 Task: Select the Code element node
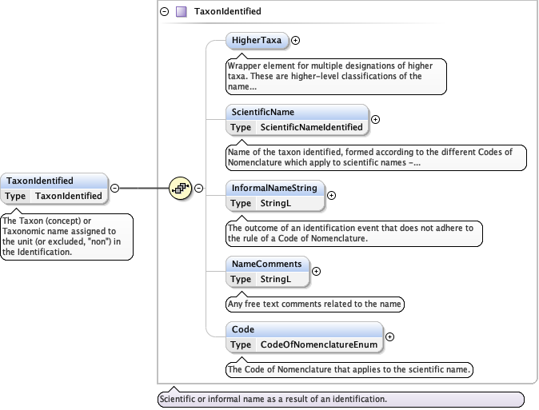(243, 329)
